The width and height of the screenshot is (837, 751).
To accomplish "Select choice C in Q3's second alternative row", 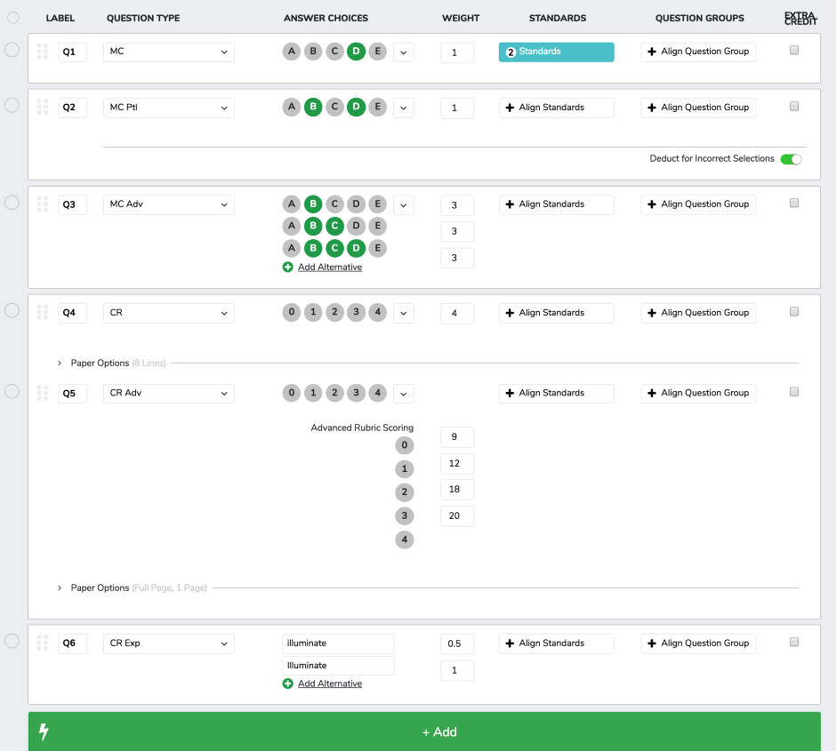I will pos(334,226).
